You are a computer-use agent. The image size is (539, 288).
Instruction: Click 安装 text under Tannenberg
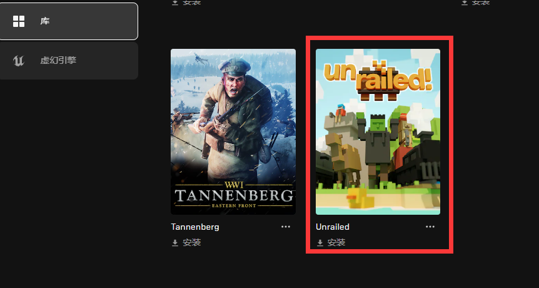pyautogui.click(x=192, y=242)
